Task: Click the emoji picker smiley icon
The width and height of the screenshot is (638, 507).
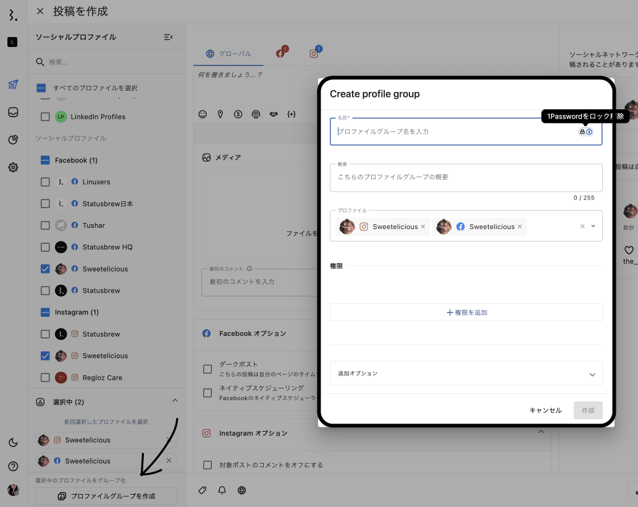Action: tap(203, 114)
